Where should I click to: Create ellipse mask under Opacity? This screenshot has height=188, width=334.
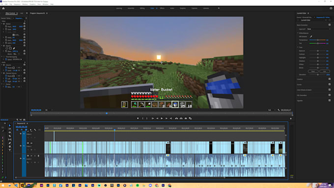(6, 48)
